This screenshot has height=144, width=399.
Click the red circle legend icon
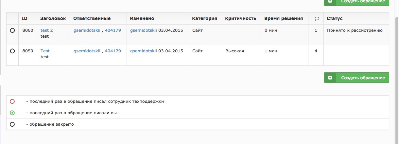click(12, 101)
